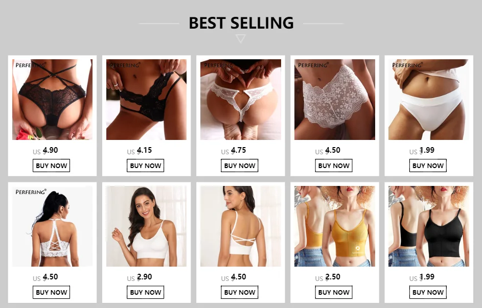482x308 pixels.
Task: Click BUY NOW under the 2.50 item
Action: [334, 292]
